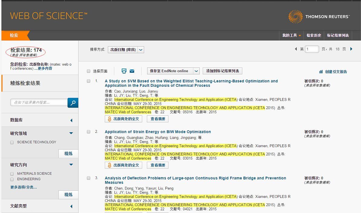
Task: Click the Web of Science logo
Action: coord(48,16)
